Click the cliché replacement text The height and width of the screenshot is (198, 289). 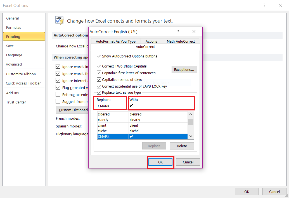point(134,131)
